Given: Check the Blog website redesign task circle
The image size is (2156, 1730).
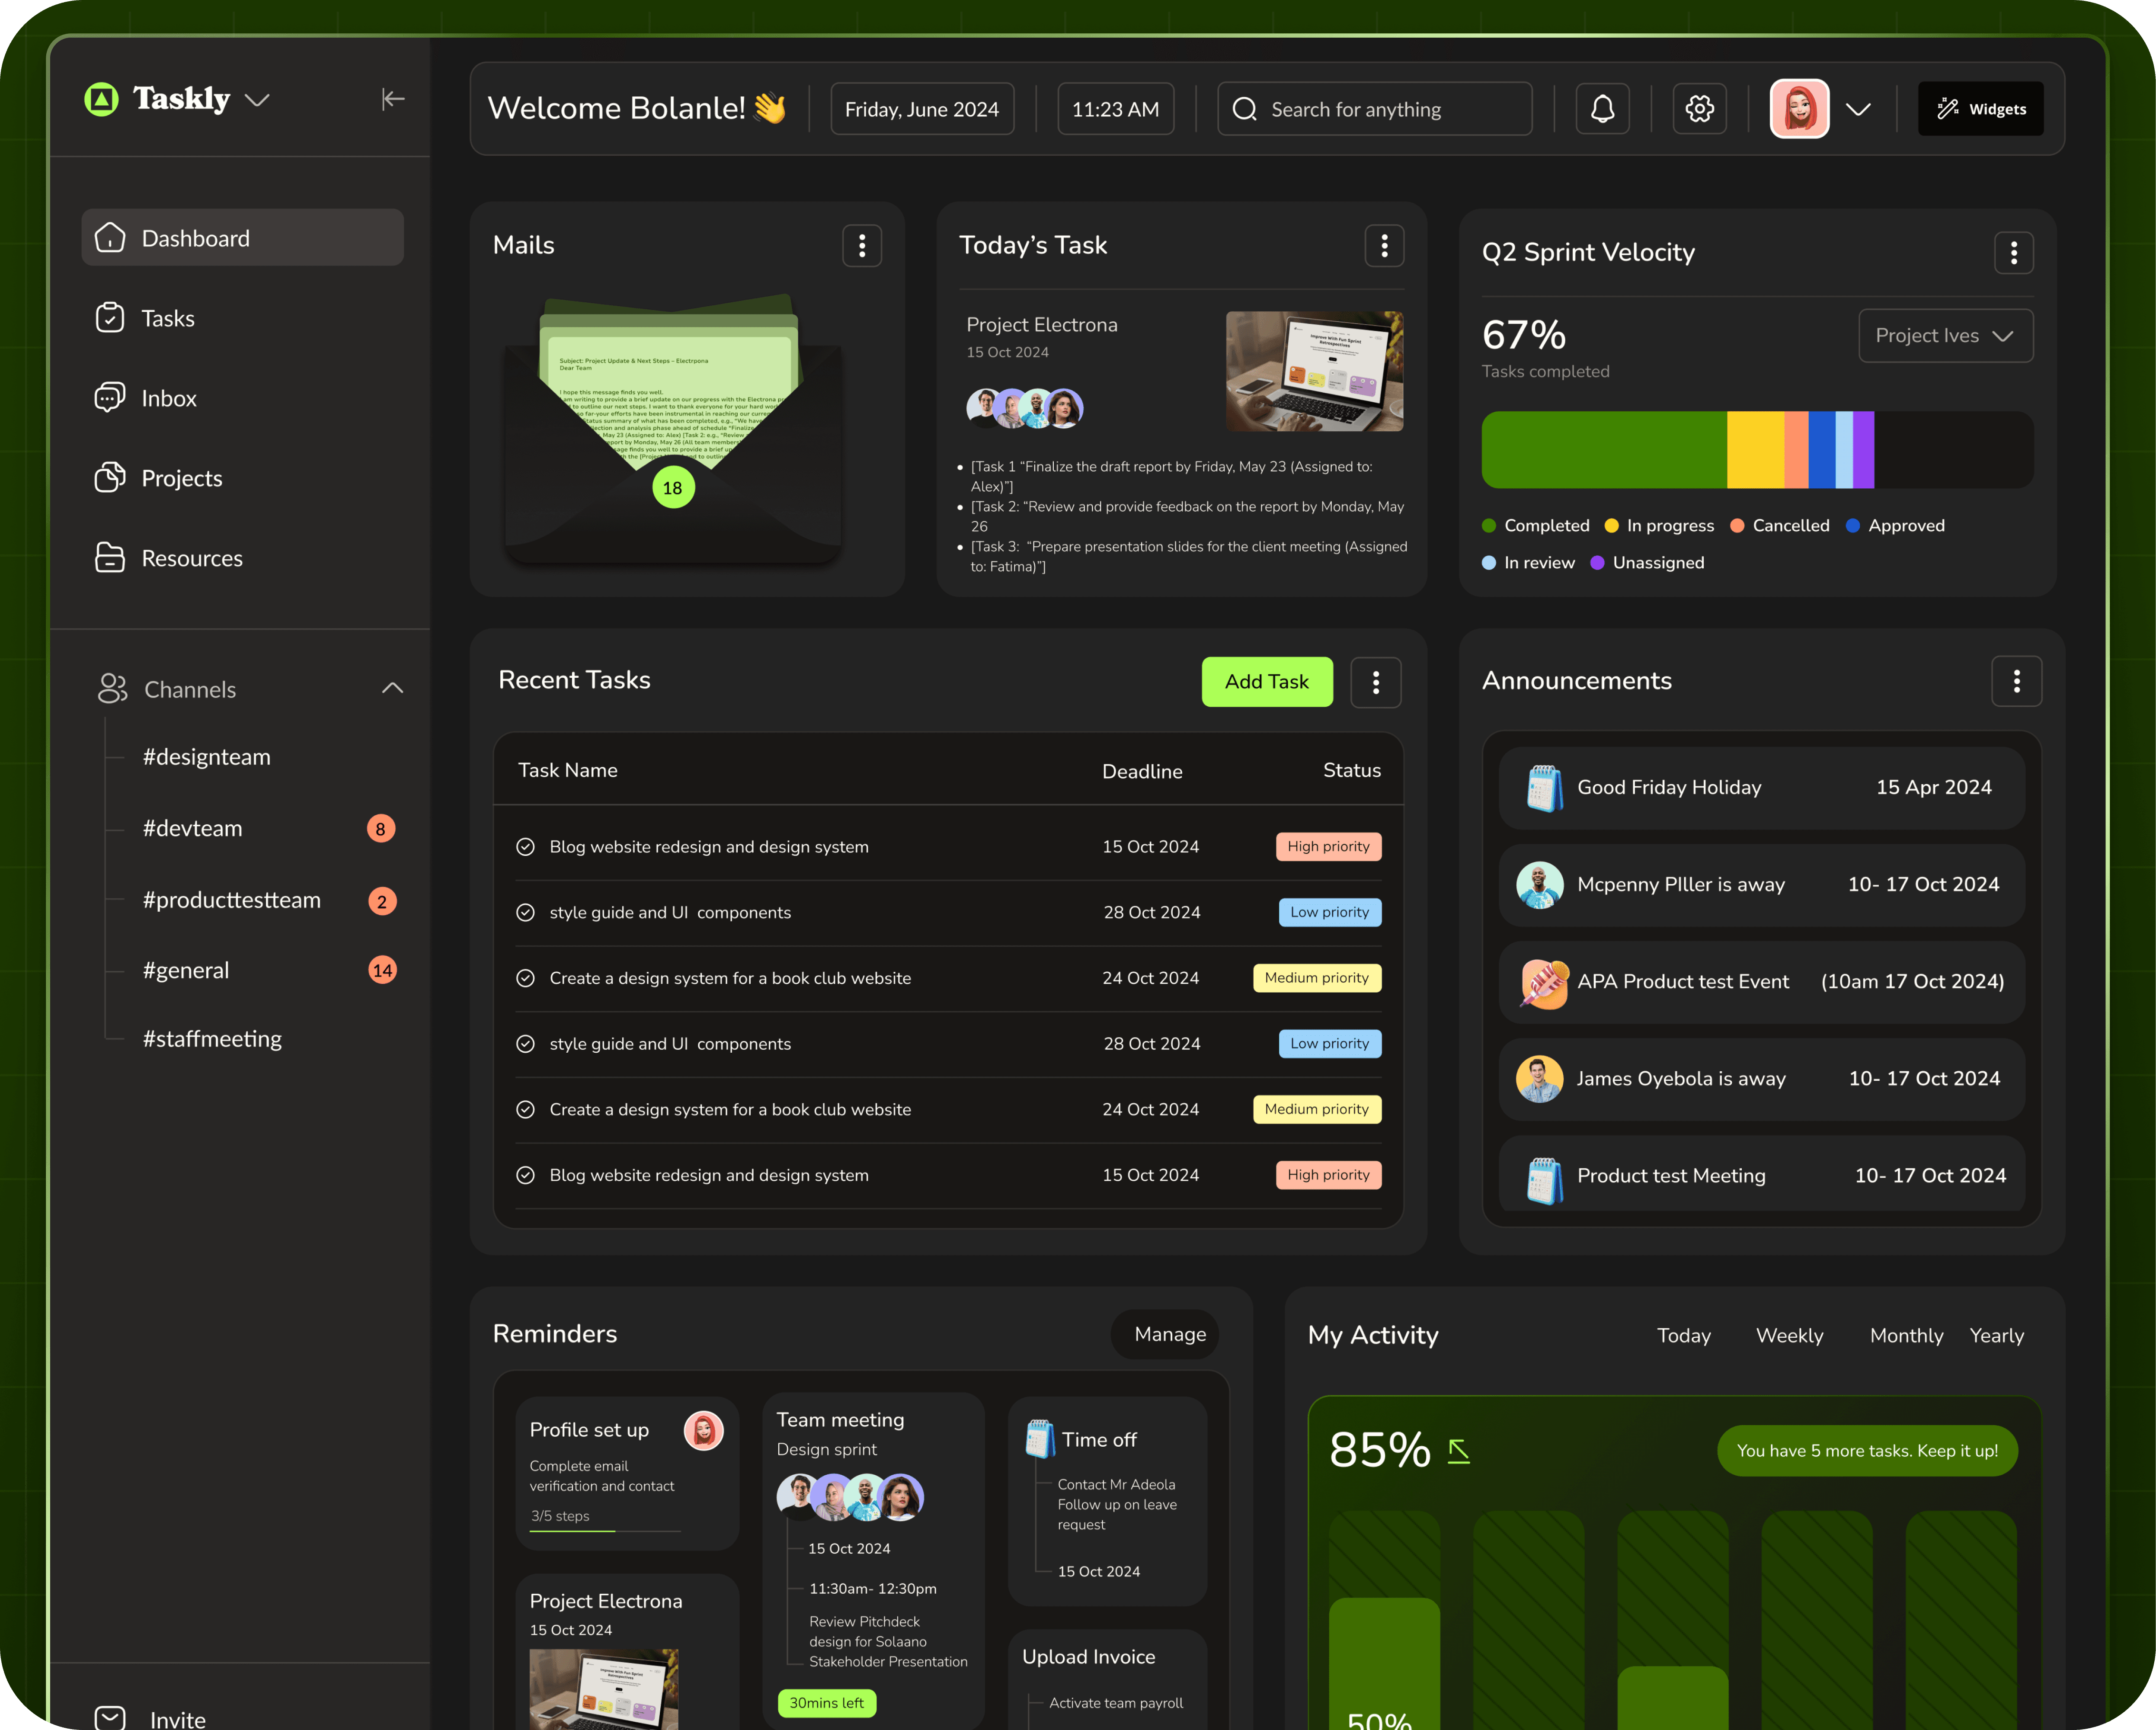Looking at the screenshot, I should pyautogui.click(x=525, y=847).
